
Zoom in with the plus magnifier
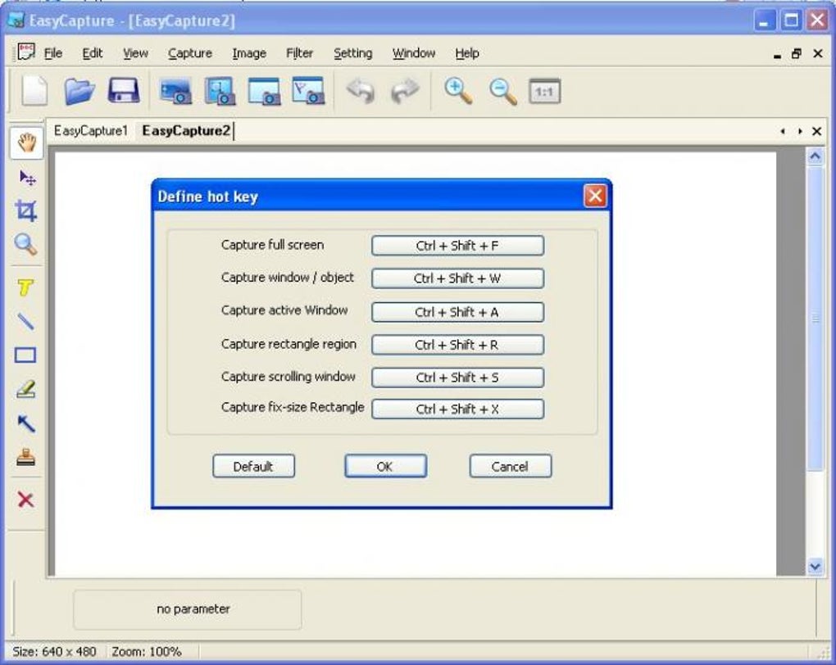458,91
